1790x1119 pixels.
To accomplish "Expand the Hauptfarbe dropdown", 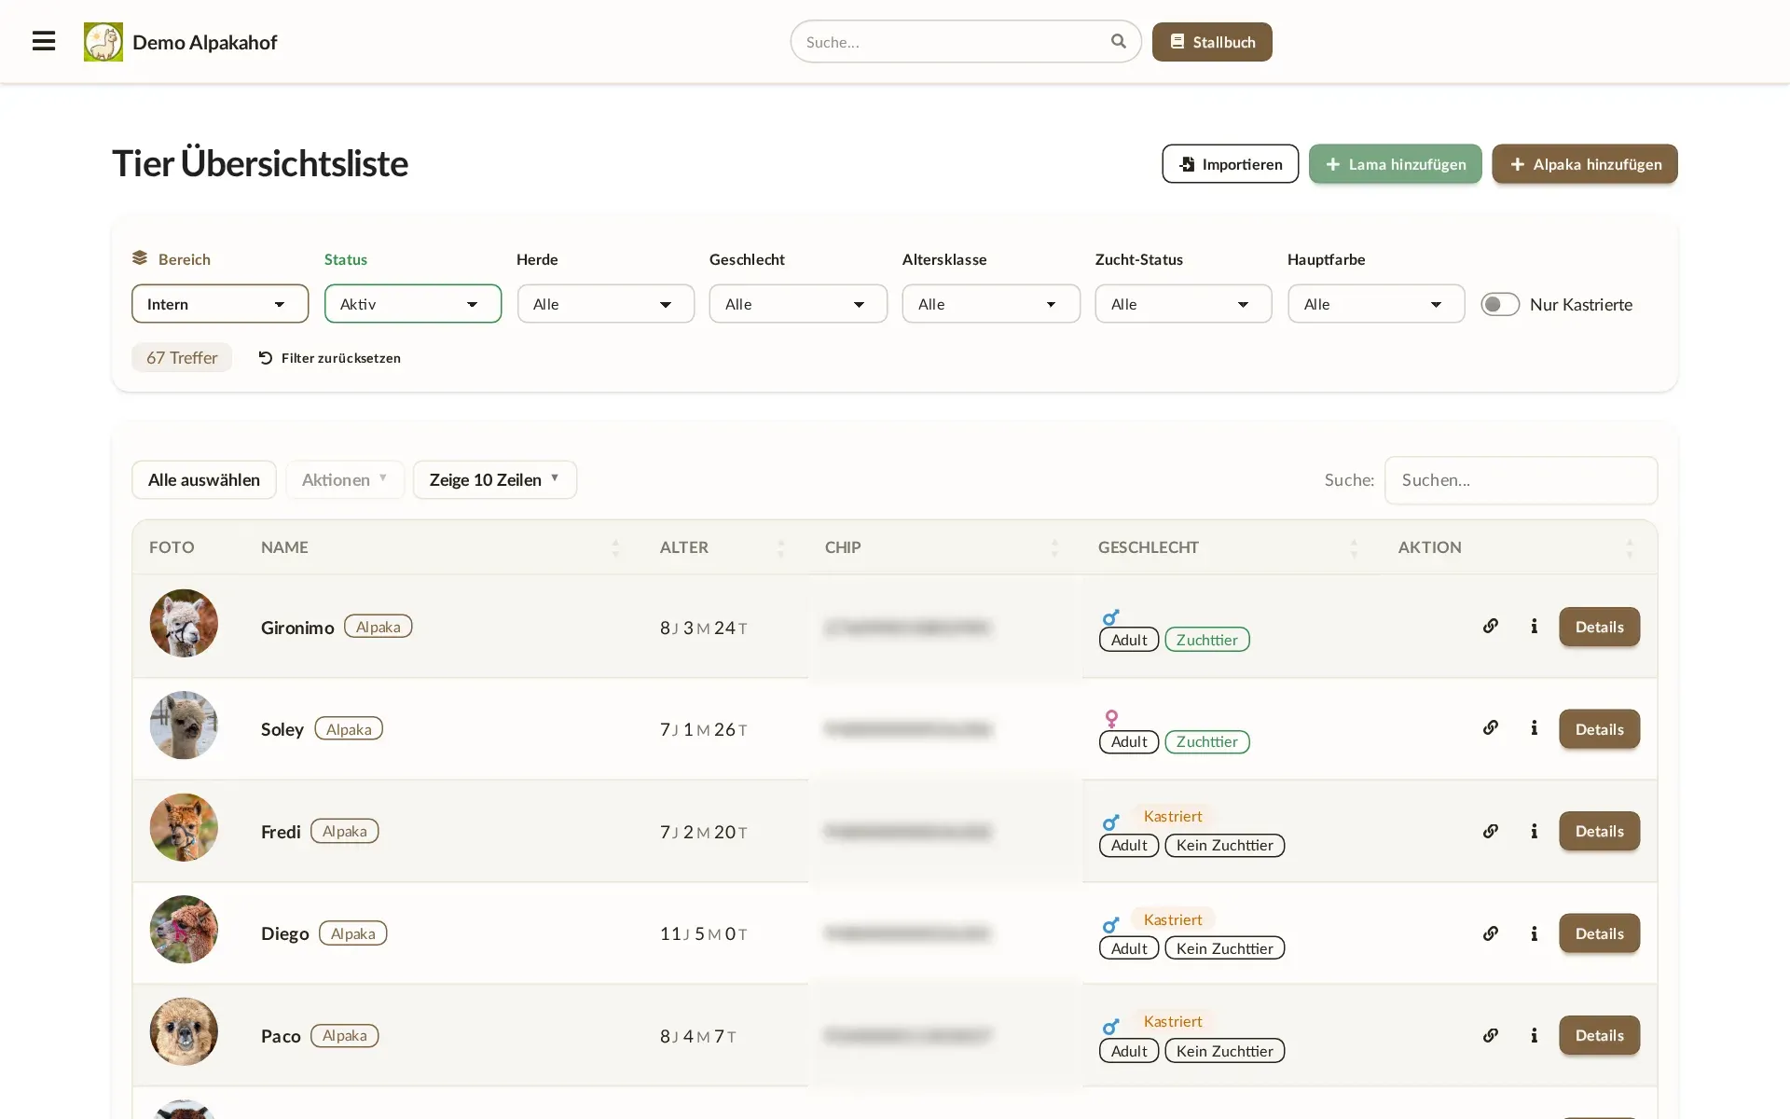I will pyautogui.click(x=1376, y=304).
